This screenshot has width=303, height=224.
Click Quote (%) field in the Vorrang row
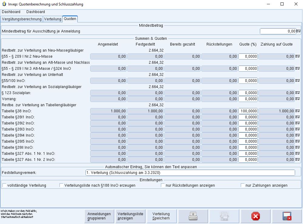[x=248, y=99]
